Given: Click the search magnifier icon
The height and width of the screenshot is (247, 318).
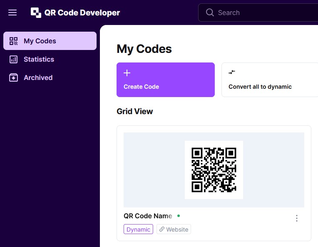Looking at the screenshot, I should pos(210,12).
